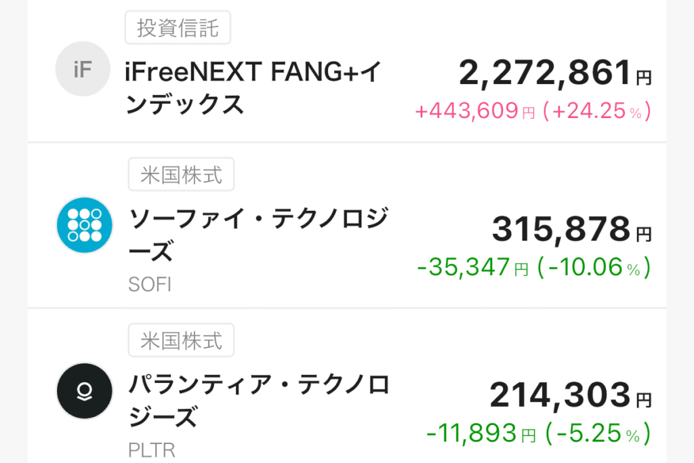Click the PLTR ticker symbol
694x463 pixels.
point(150,449)
